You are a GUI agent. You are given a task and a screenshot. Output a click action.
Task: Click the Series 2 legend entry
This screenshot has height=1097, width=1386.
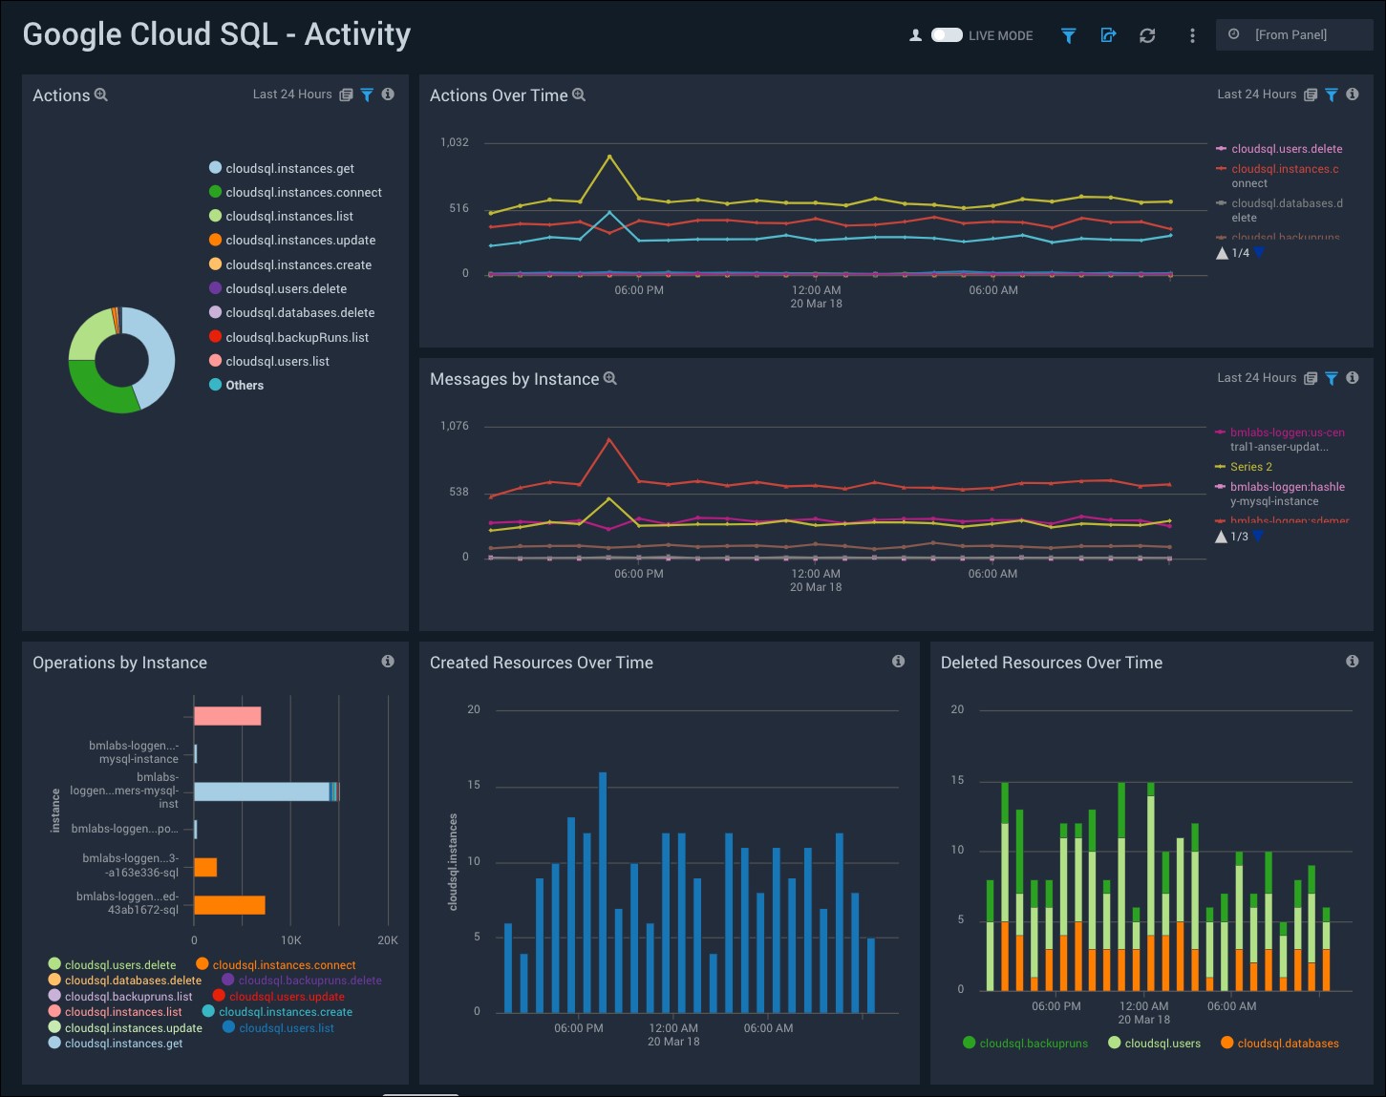(x=1250, y=466)
